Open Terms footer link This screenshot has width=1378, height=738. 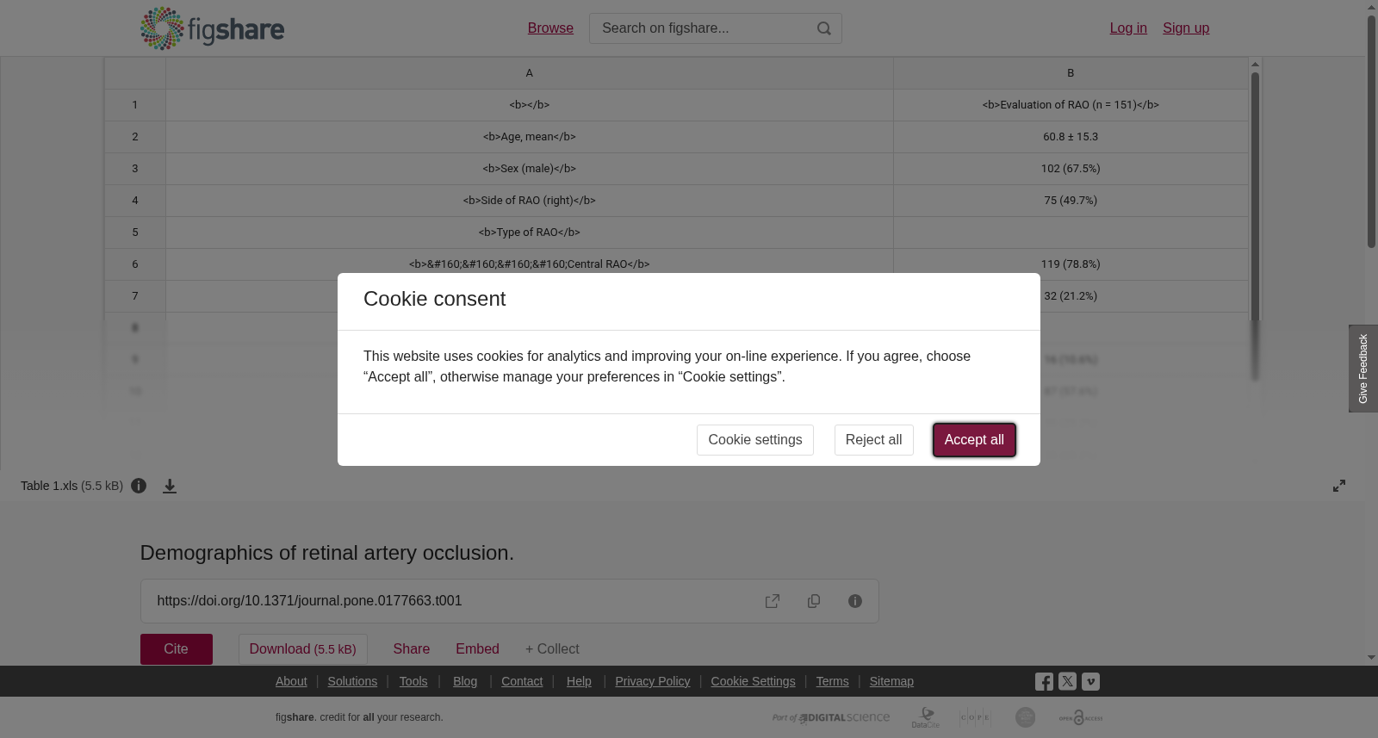click(832, 681)
